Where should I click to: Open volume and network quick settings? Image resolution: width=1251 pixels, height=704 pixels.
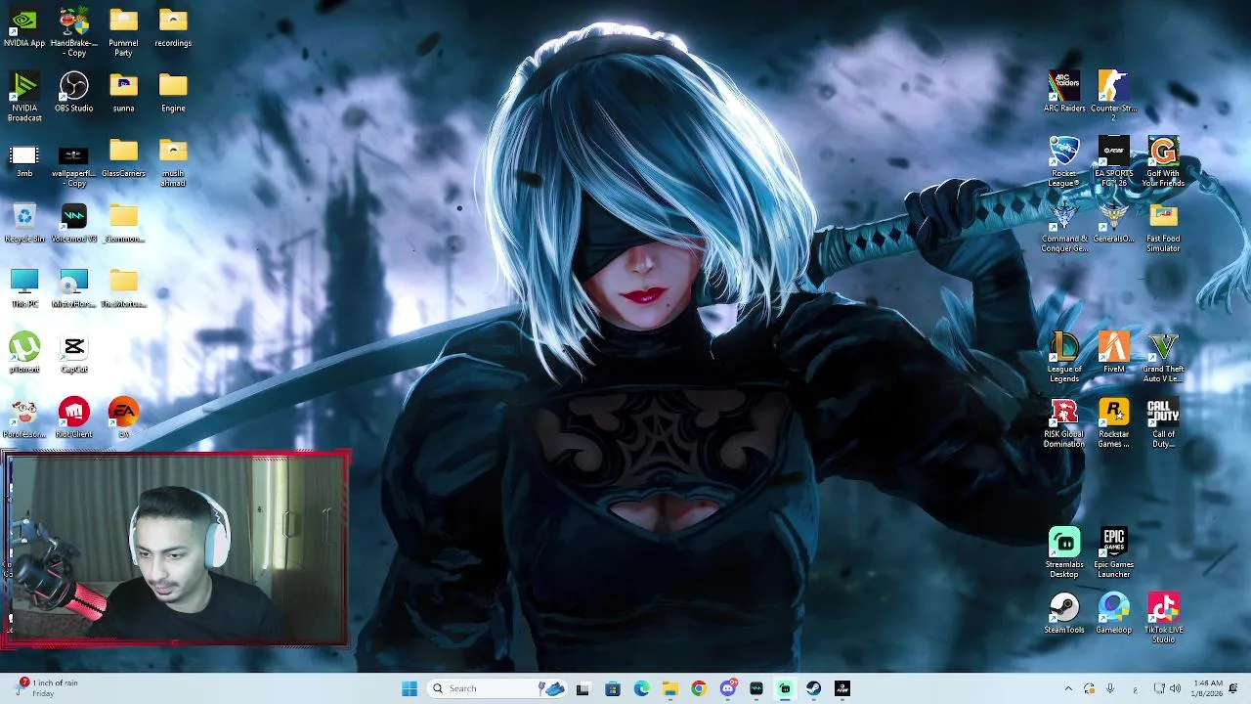click(1167, 688)
